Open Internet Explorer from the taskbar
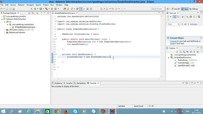This screenshot has height=114, width=203. [x=29, y=111]
